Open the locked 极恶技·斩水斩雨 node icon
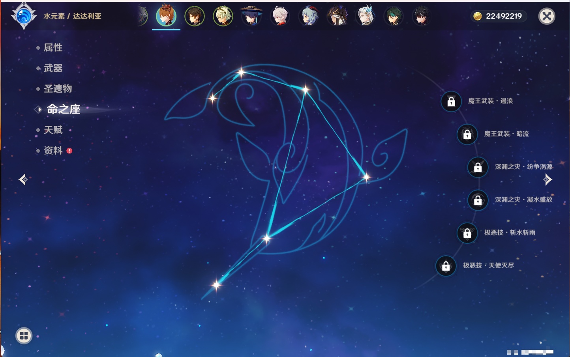The width and height of the screenshot is (570, 357). pos(467,233)
